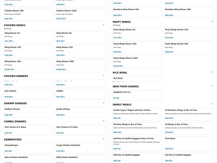Pick Jumbo Shrimp dinner
Screen dimensions: 217x163
coord(80,112)
